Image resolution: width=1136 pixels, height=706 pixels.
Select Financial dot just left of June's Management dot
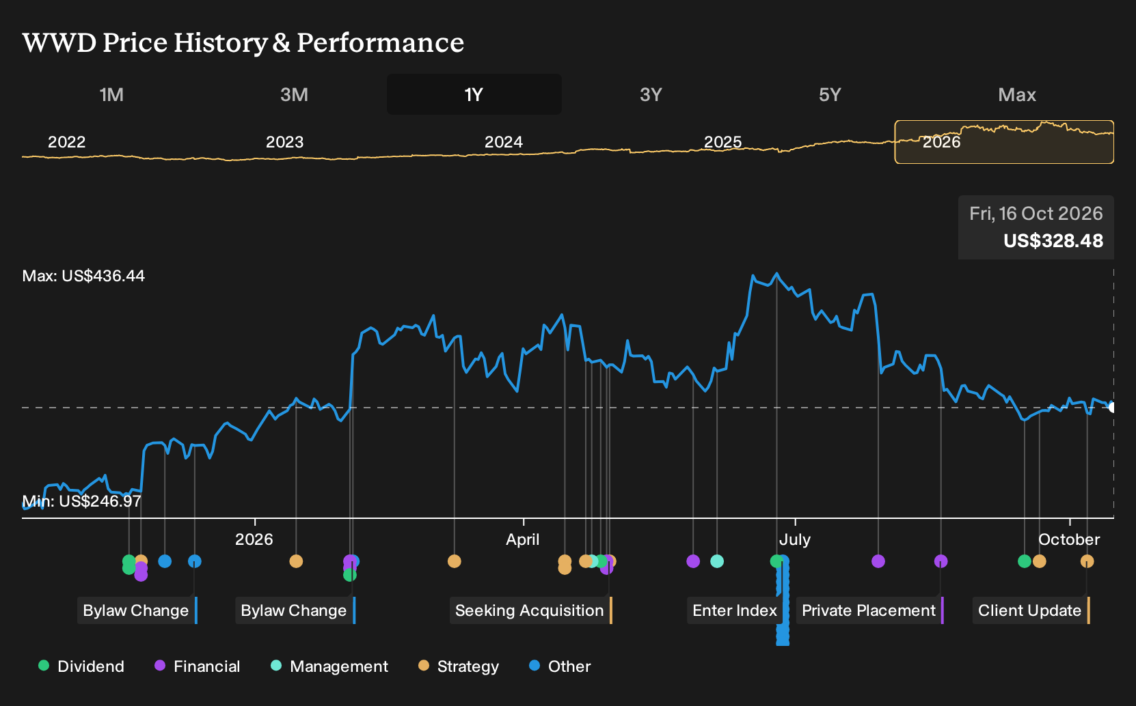click(693, 561)
